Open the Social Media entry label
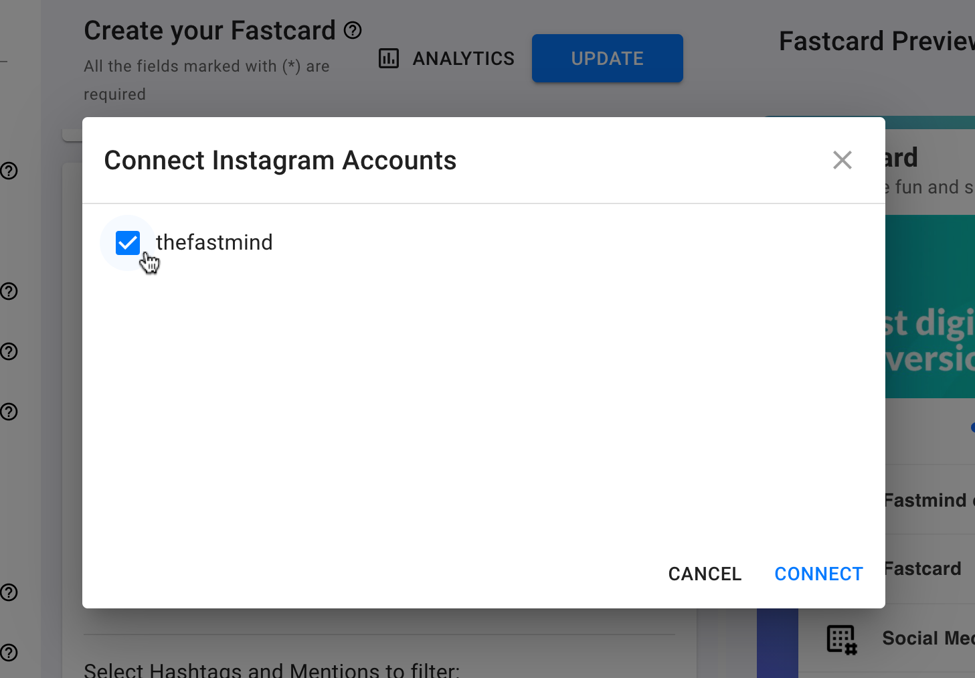This screenshot has width=975, height=678. coord(928,639)
